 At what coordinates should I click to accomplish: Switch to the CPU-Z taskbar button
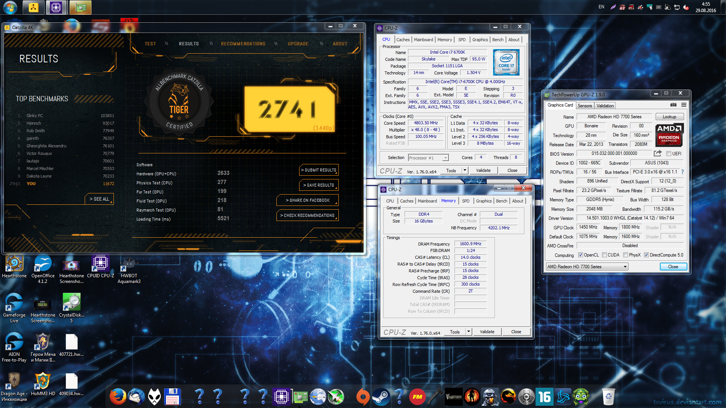(x=56, y=7)
